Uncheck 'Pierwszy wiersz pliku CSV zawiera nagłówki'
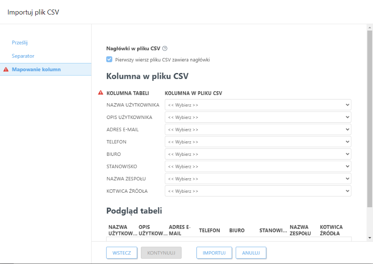373x264 pixels. coord(109,59)
